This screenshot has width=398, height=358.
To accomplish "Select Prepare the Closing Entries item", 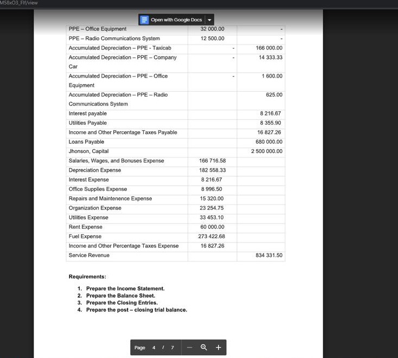I will [122, 303].
